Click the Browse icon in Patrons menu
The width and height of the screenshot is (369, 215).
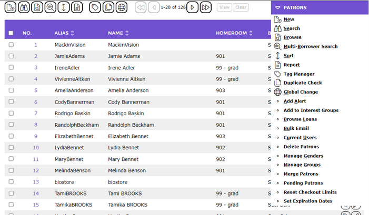(278, 37)
